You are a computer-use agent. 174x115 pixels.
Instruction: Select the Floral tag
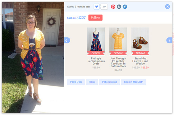coord(92,82)
